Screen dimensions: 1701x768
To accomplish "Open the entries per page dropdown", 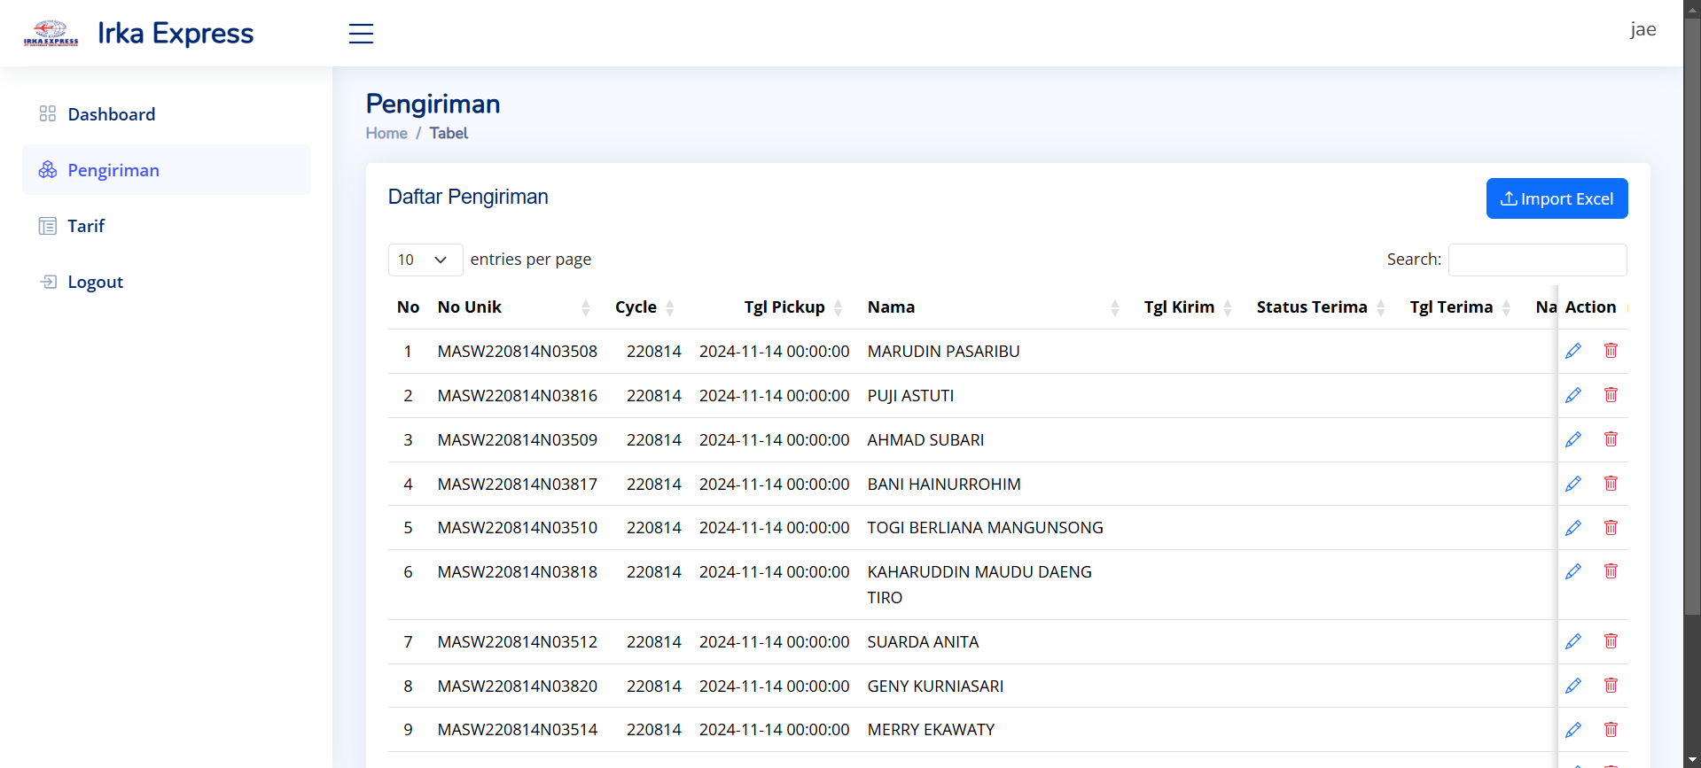I will pyautogui.click(x=425, y=260).
